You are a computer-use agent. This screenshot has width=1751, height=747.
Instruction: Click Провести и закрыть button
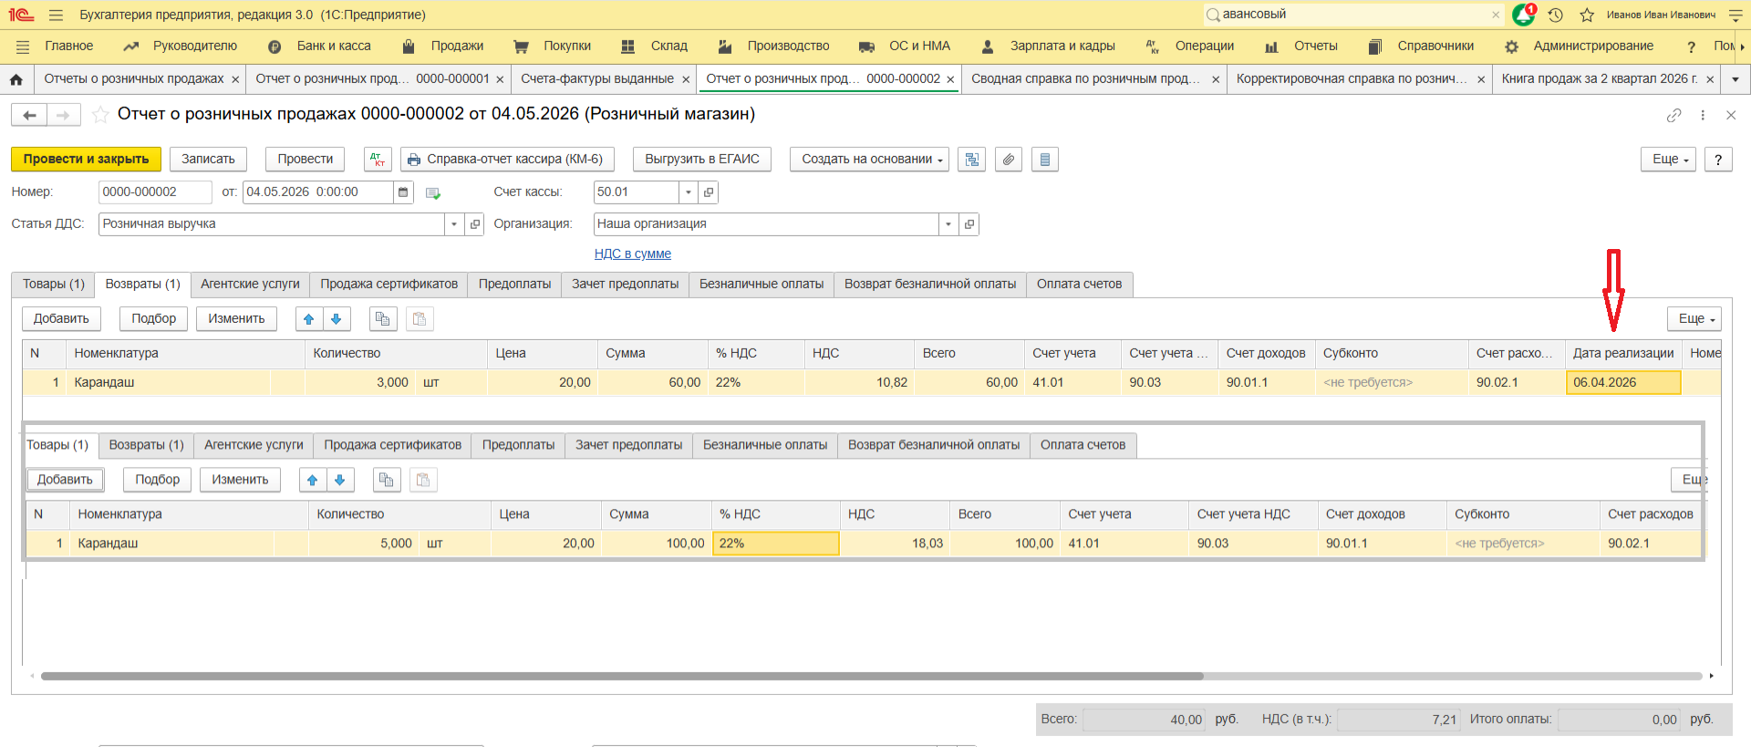[x=86, y=160]
